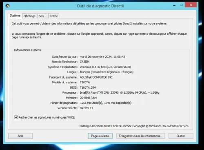The width and height of the screenshot is (204, 150).
Task: Open the Affichage tab
Action: (x=29, y=16)
